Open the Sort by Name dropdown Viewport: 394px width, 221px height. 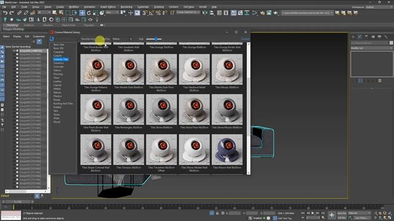tap(122, 39)
